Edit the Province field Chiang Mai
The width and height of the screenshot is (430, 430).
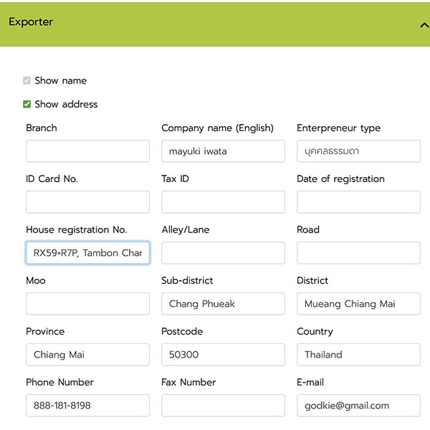(87, 355)
